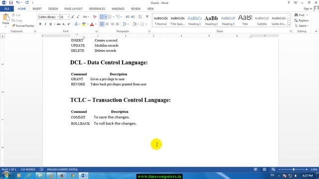Toggle Bold formatting
The height and width of the screenshot is (179, 319).
pos(40,24)
